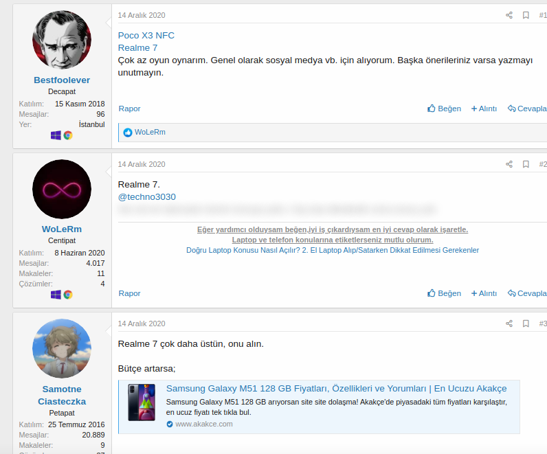Open Bestfoolever's username profile link
Screen dimensions: 547x454
point(62,80)
